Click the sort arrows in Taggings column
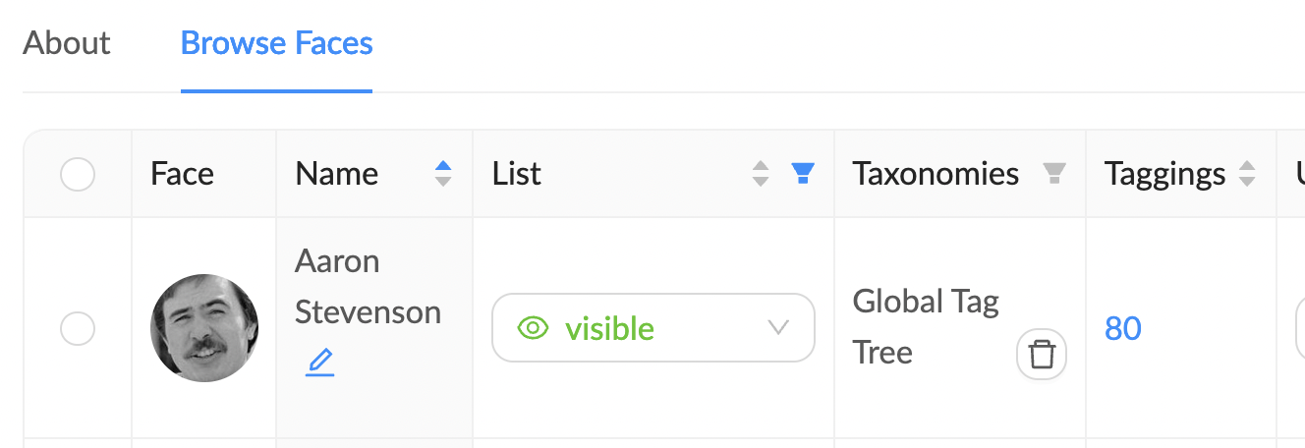The width and height of the screenshot is (1305, 448). tap(1247, 174)
